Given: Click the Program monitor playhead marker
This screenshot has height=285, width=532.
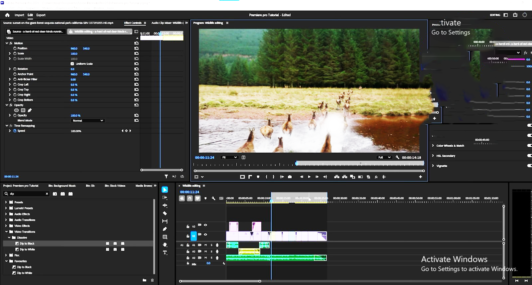Looking at the screenshot, I should point(297,163).
